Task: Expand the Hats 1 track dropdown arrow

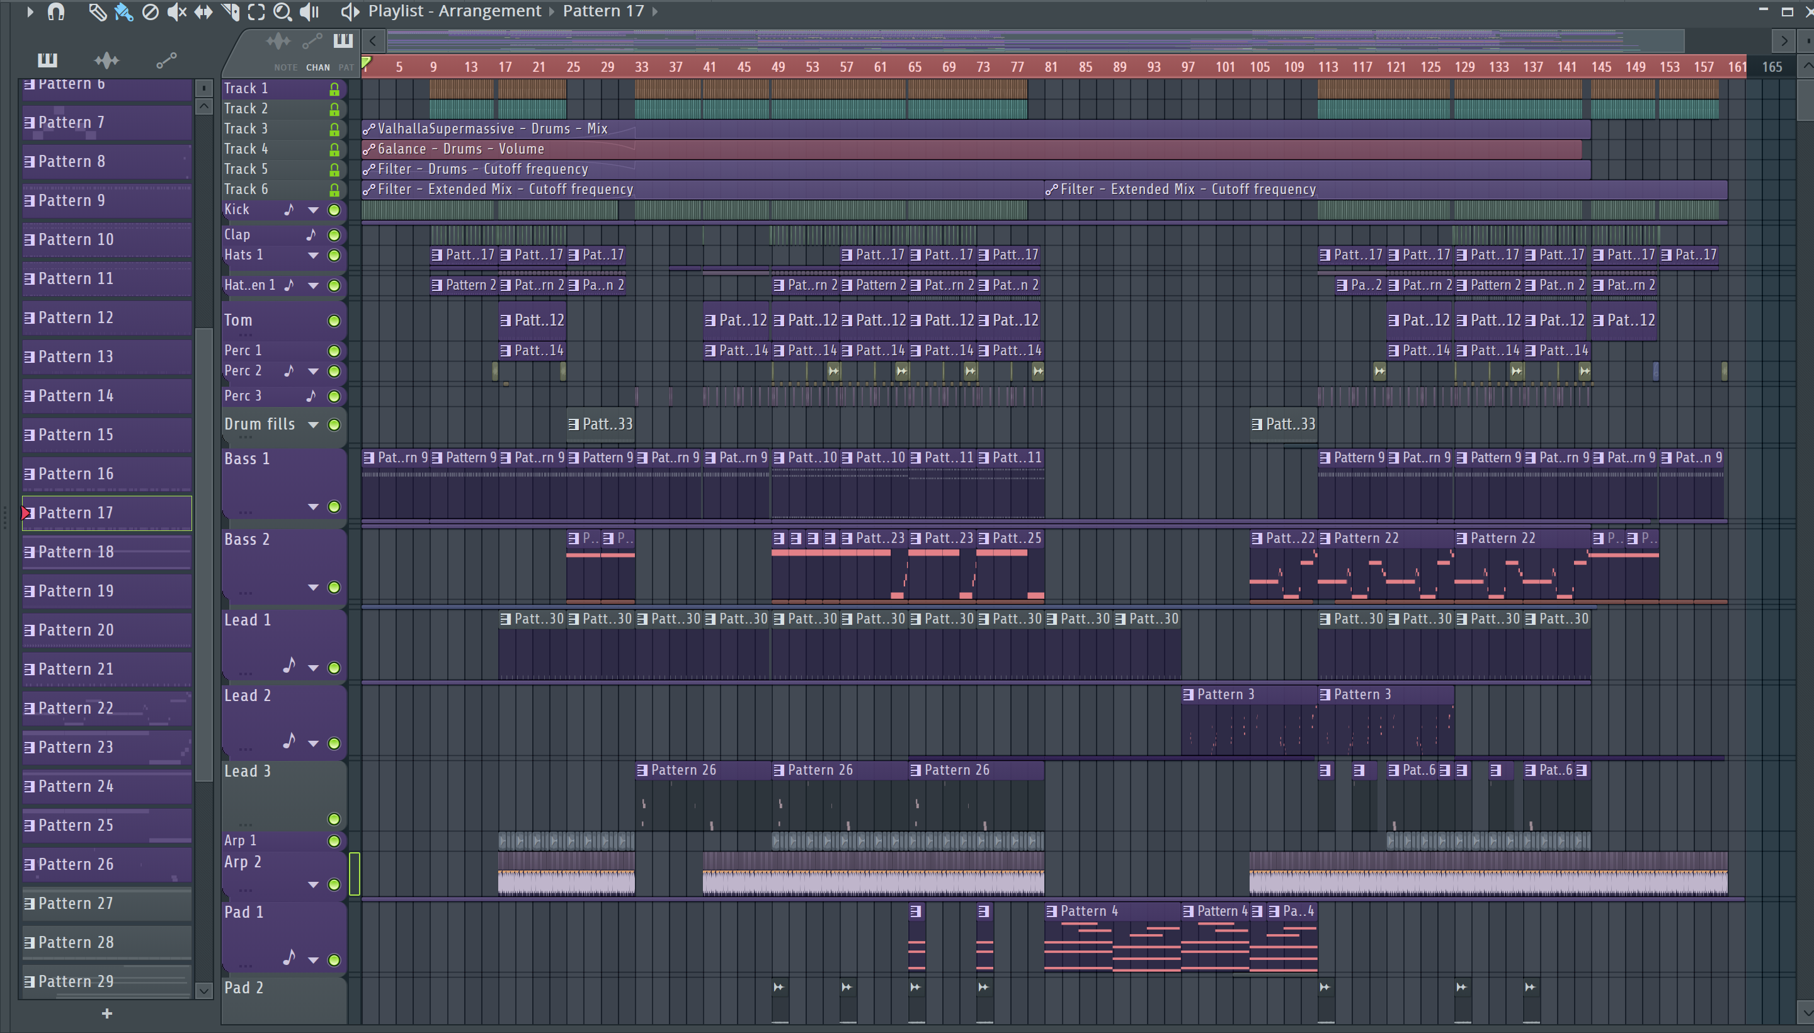Action: coord(313,255)
